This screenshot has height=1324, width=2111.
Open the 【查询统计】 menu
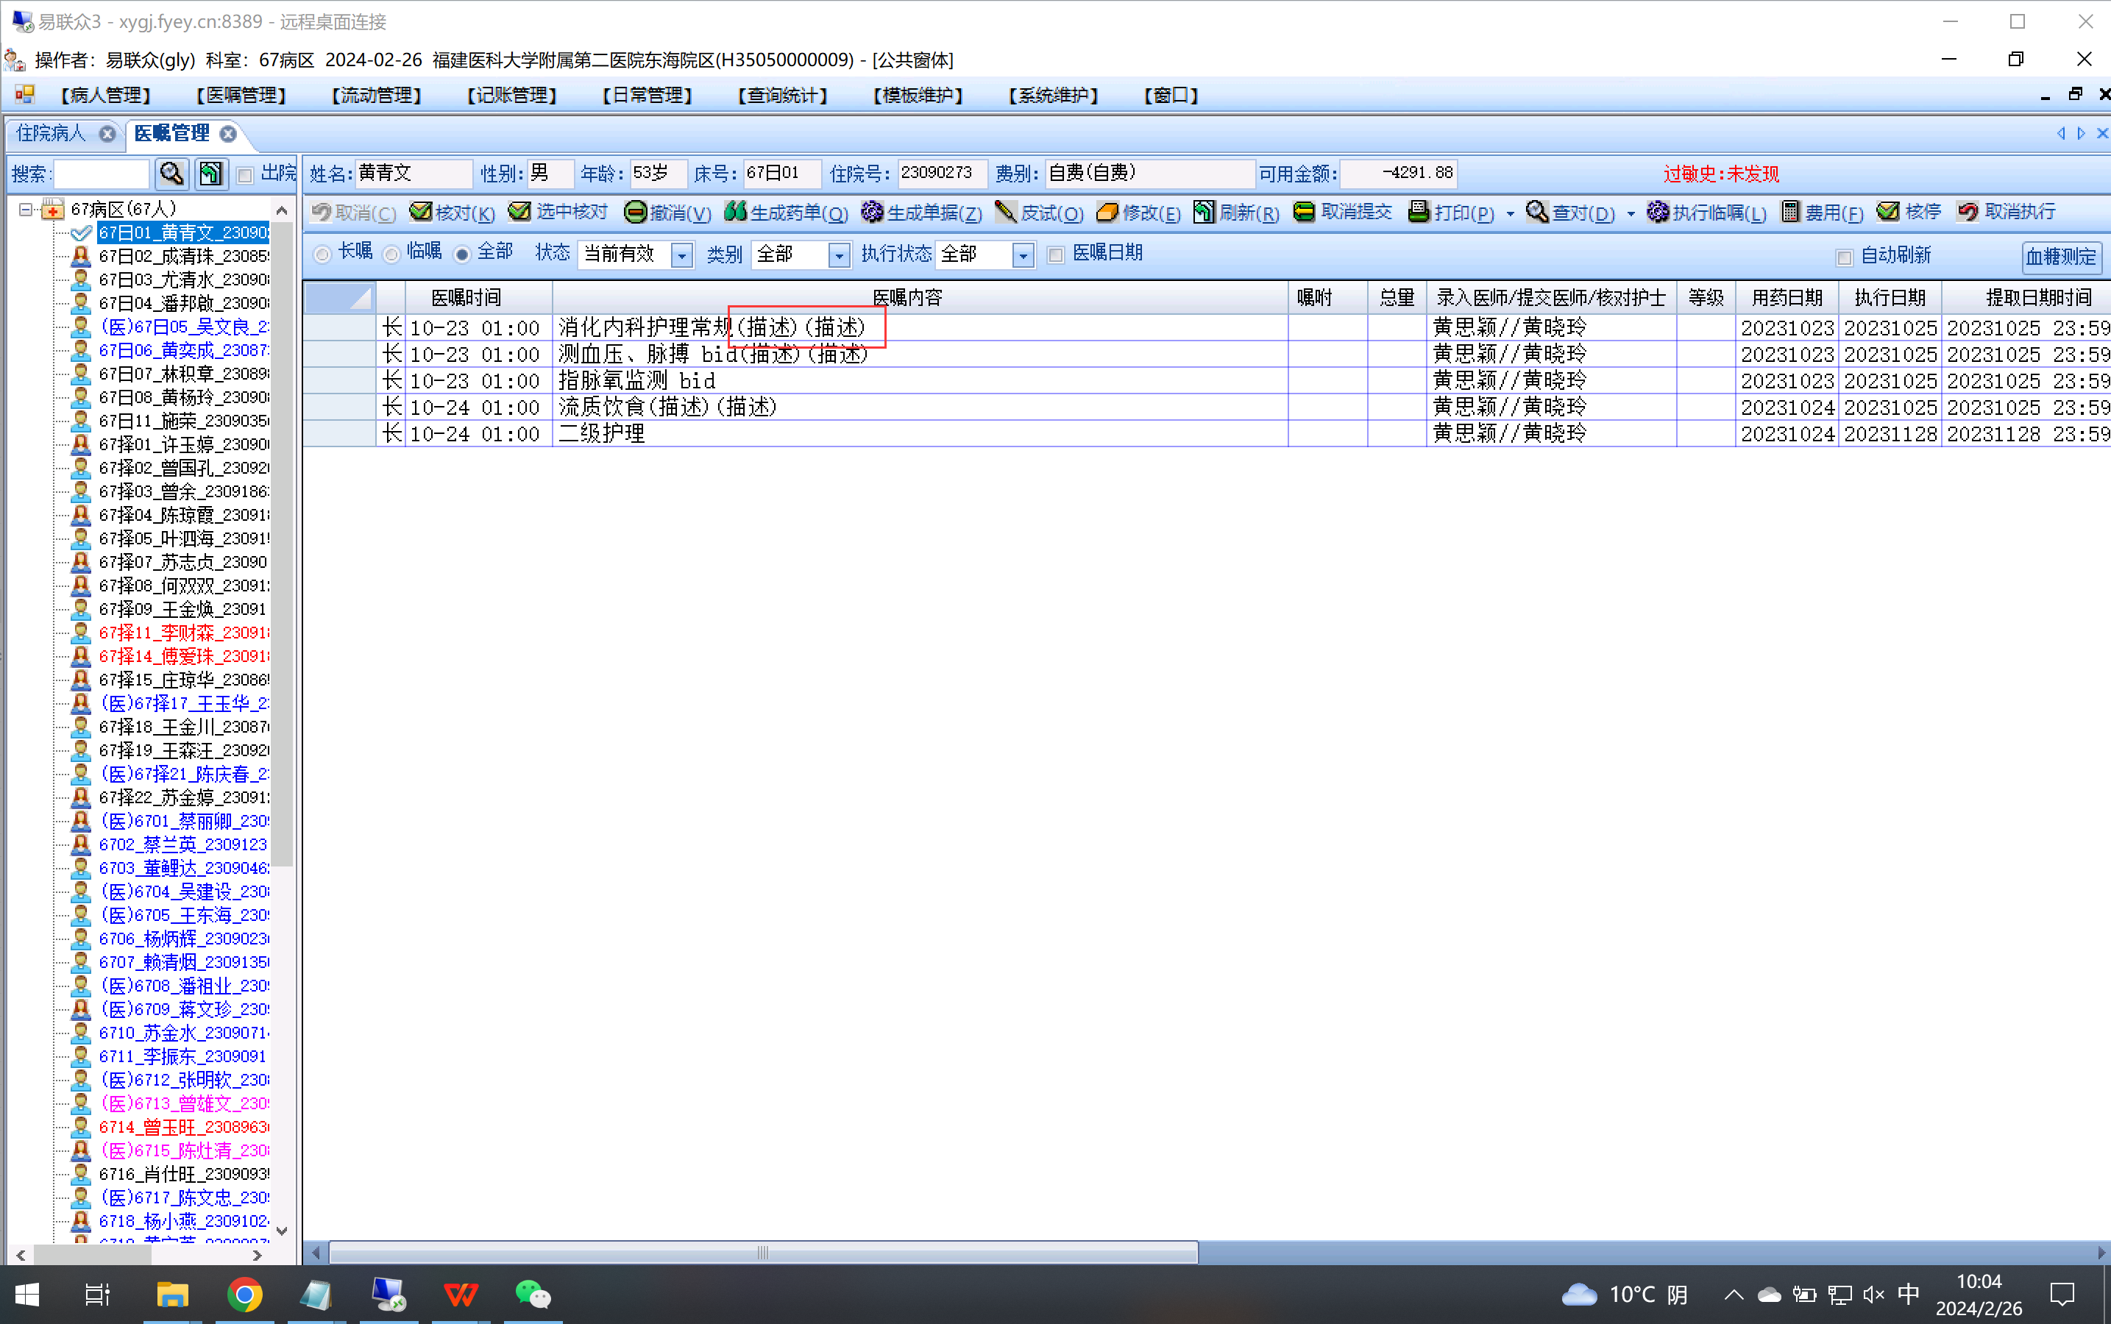[x=782, y=95]
